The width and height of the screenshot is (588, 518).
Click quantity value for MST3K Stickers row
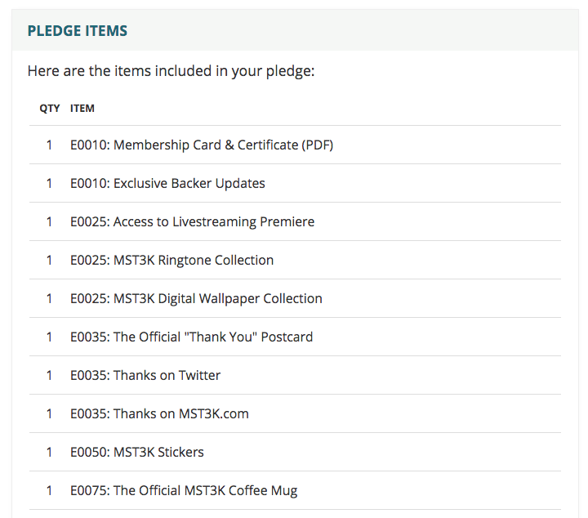(49, 452)
